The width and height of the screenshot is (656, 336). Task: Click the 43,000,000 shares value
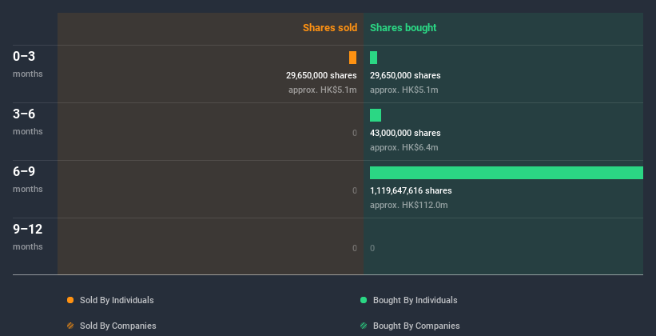coord(405,133)
